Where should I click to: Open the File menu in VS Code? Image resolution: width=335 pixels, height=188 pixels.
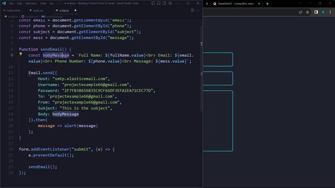tap(12, 4)
